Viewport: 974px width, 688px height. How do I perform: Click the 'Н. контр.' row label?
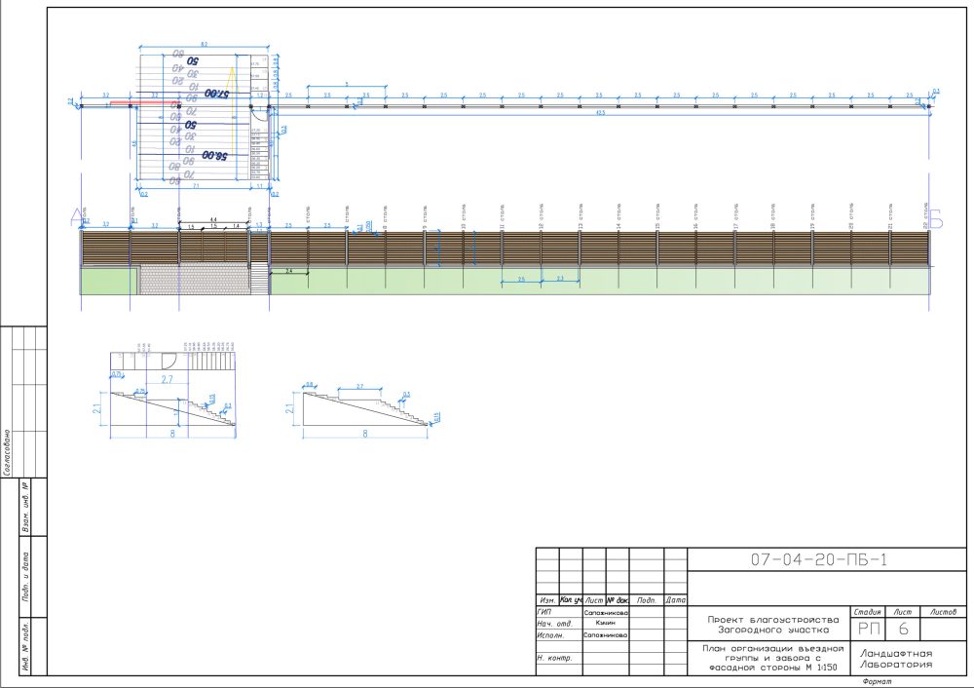(553, 659)
